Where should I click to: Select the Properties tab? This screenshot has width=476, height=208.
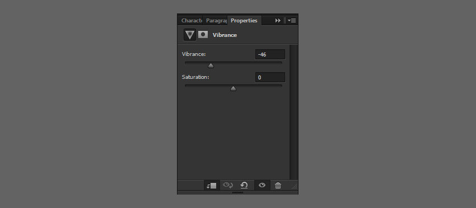pos(244,21)
